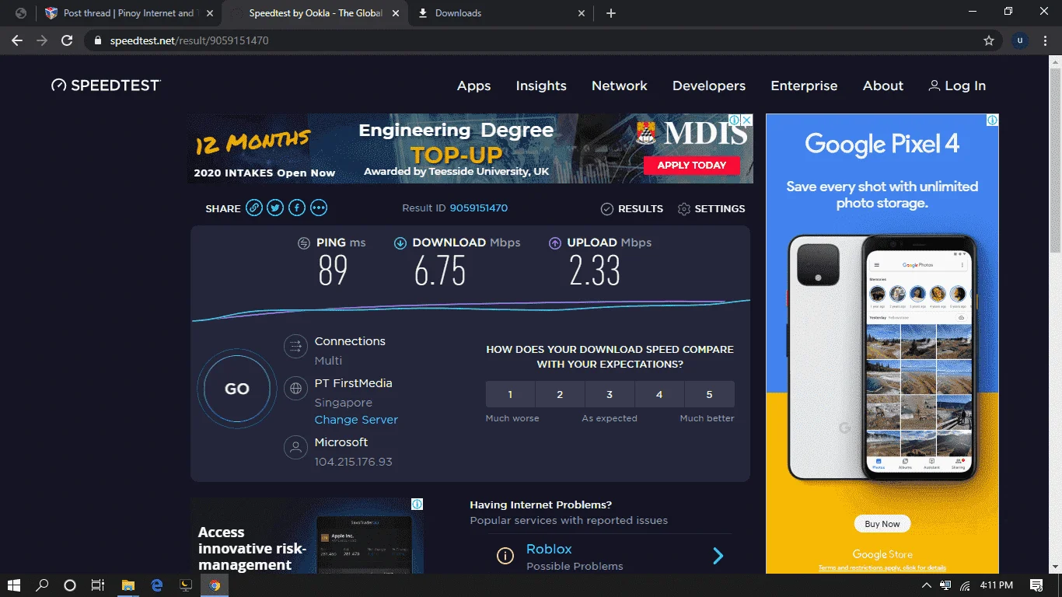The image size is (1062, 597).
Task: Open a new browser tab
Action: point(611,13)
